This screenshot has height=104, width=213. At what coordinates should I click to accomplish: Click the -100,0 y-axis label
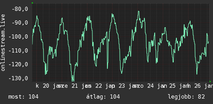coord(18,36)
